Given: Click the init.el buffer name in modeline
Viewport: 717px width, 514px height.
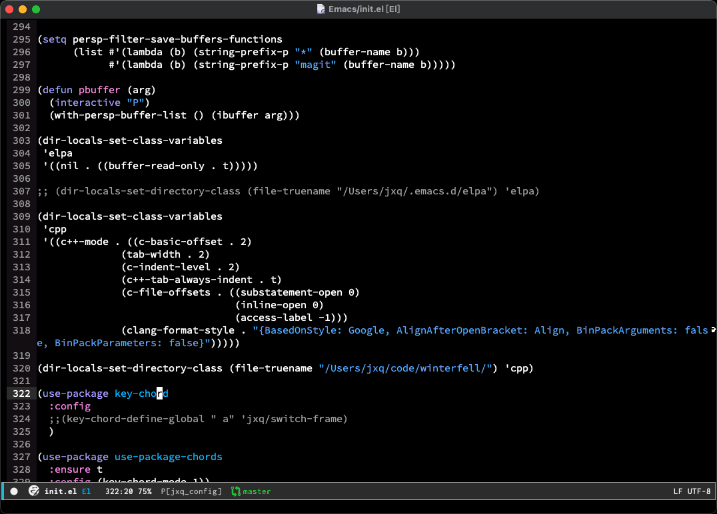Looking at the screenshot, I should point(60,491).
